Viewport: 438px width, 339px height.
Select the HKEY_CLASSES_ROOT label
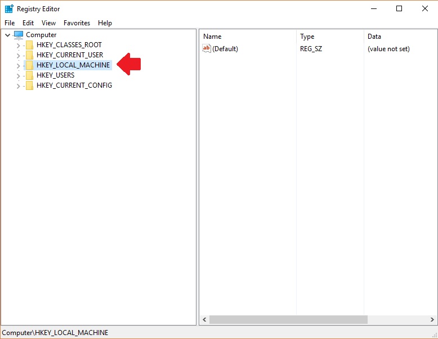coord(69,45)
